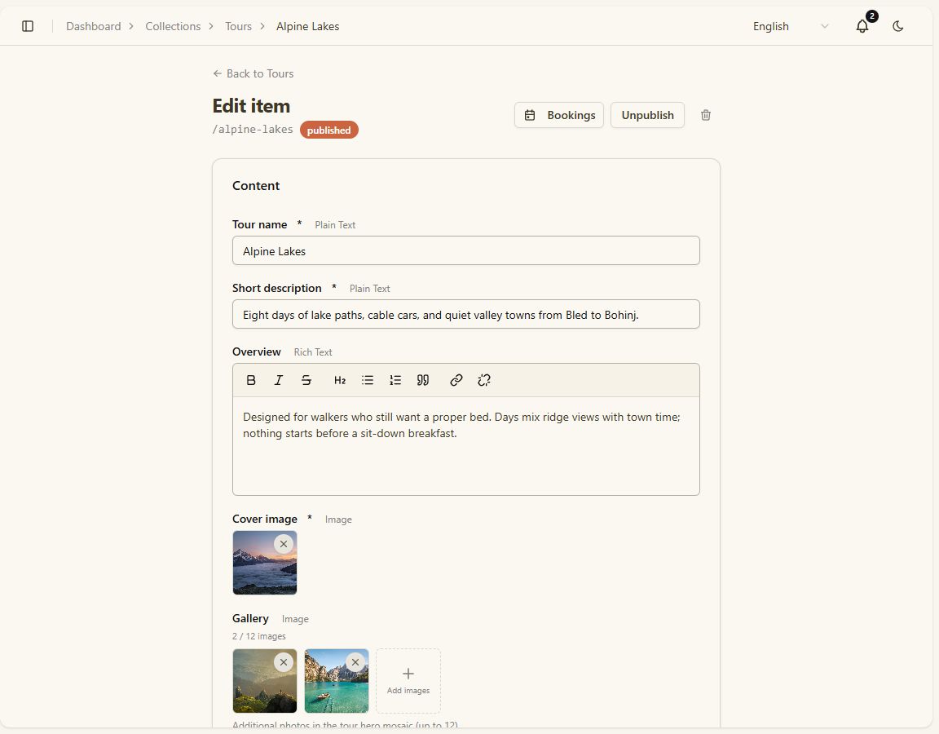Click the /alpine-lakes slug text
939x734 pixels.
[253, 130]
